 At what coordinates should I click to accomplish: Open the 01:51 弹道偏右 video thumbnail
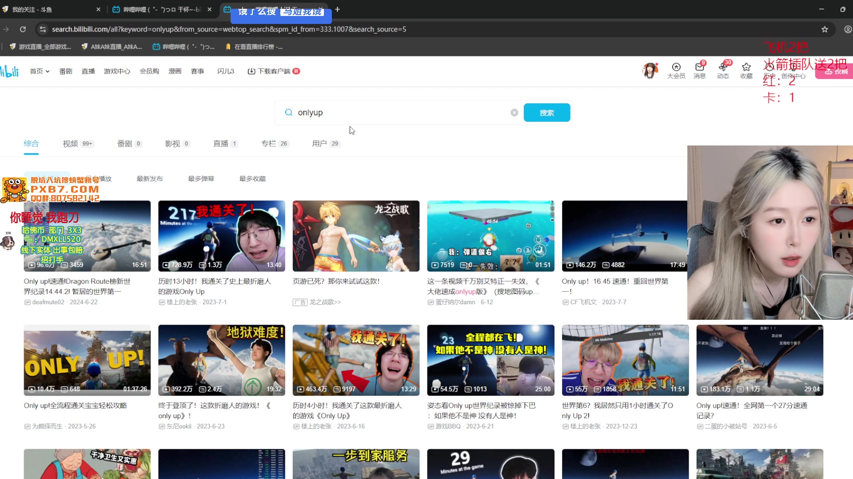(490, 236)
